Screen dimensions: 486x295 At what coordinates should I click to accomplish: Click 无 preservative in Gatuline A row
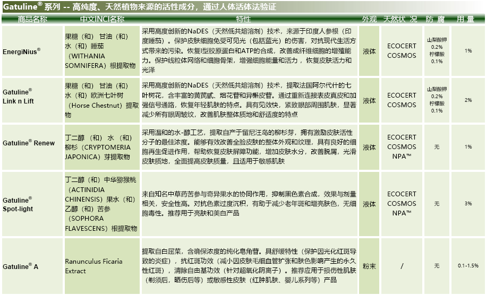click(437, 266)
